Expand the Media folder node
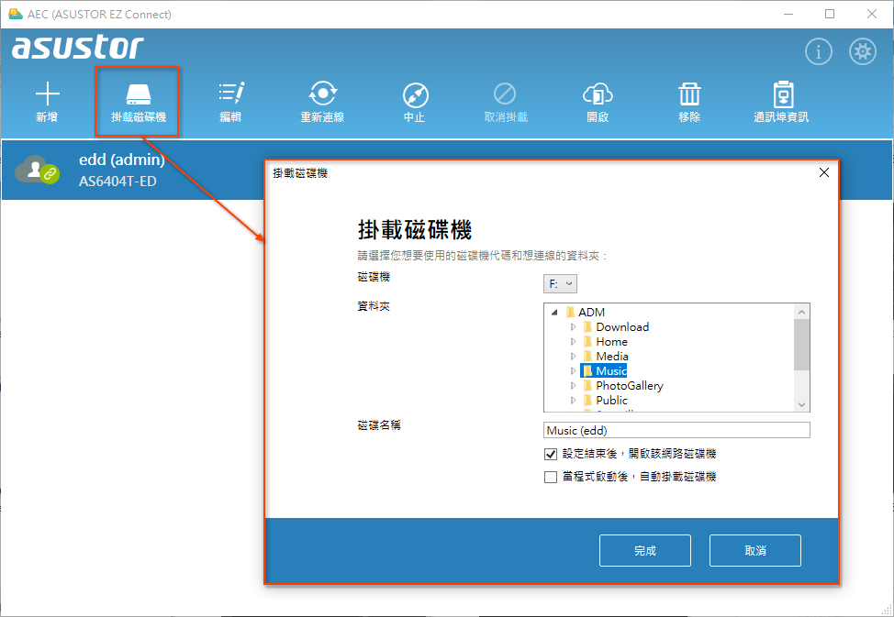The height and width of the screenshot is (617, 894). (573, 356)
